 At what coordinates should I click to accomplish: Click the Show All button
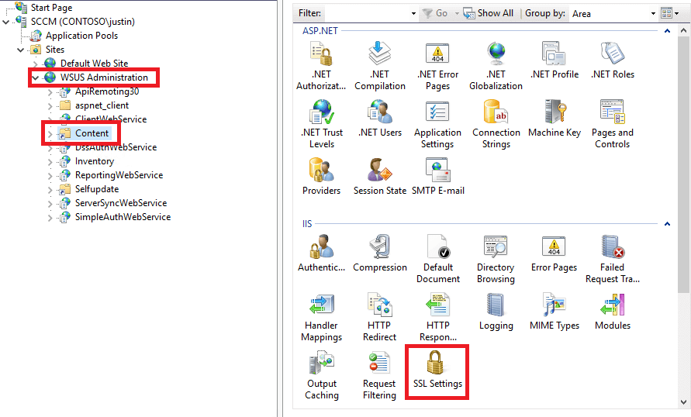pos(489,13)
